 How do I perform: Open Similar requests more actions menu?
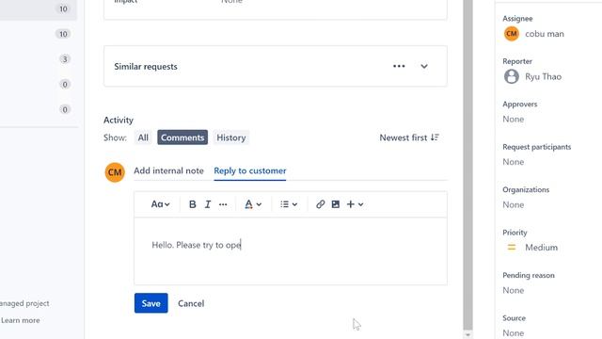pos(399,66)
